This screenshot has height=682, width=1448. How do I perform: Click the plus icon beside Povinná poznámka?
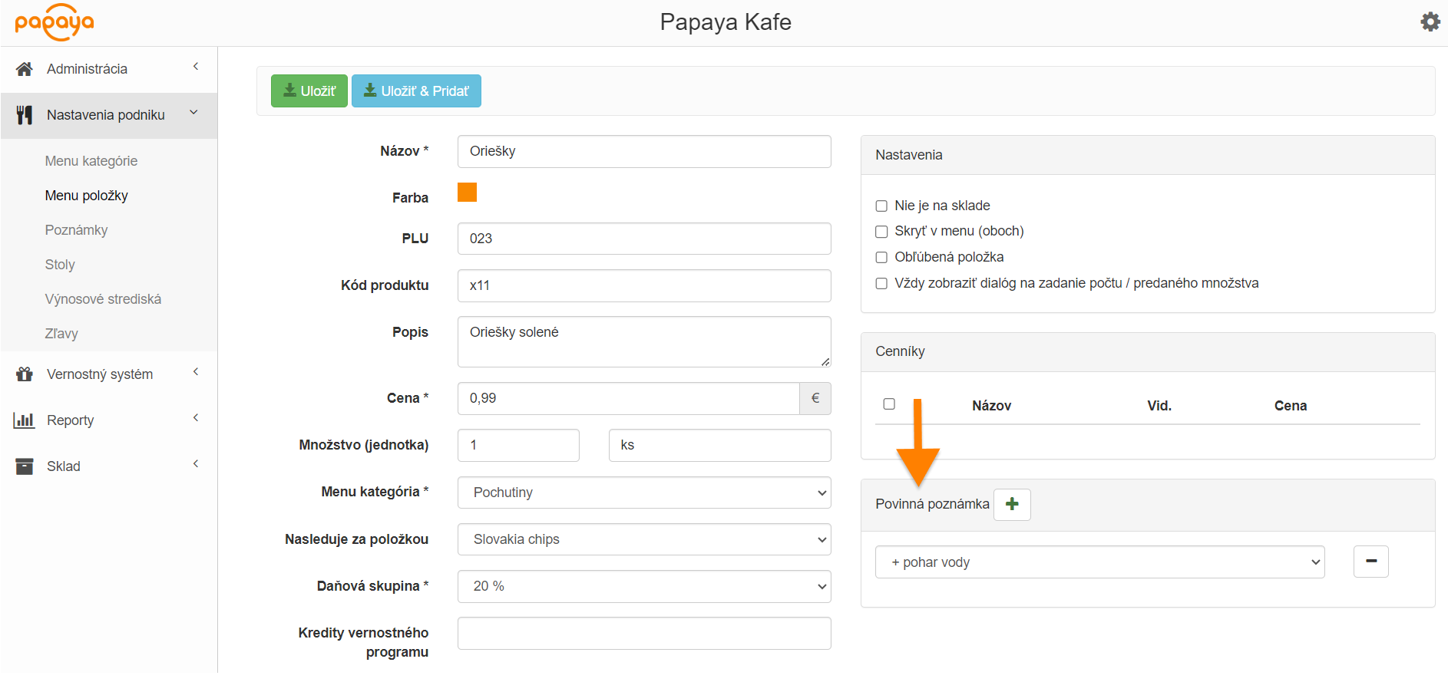click(x=1012, y=504)
